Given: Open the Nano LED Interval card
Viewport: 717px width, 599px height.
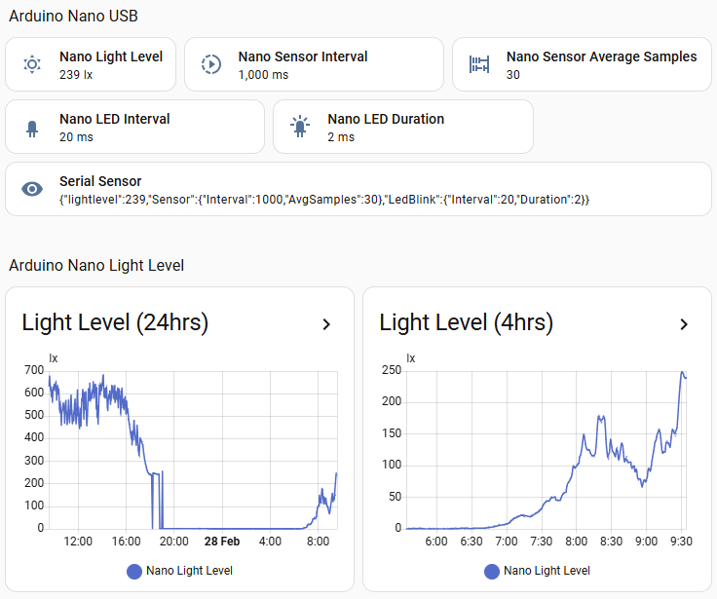Looking at the screenshot, I should click(134, 127).
